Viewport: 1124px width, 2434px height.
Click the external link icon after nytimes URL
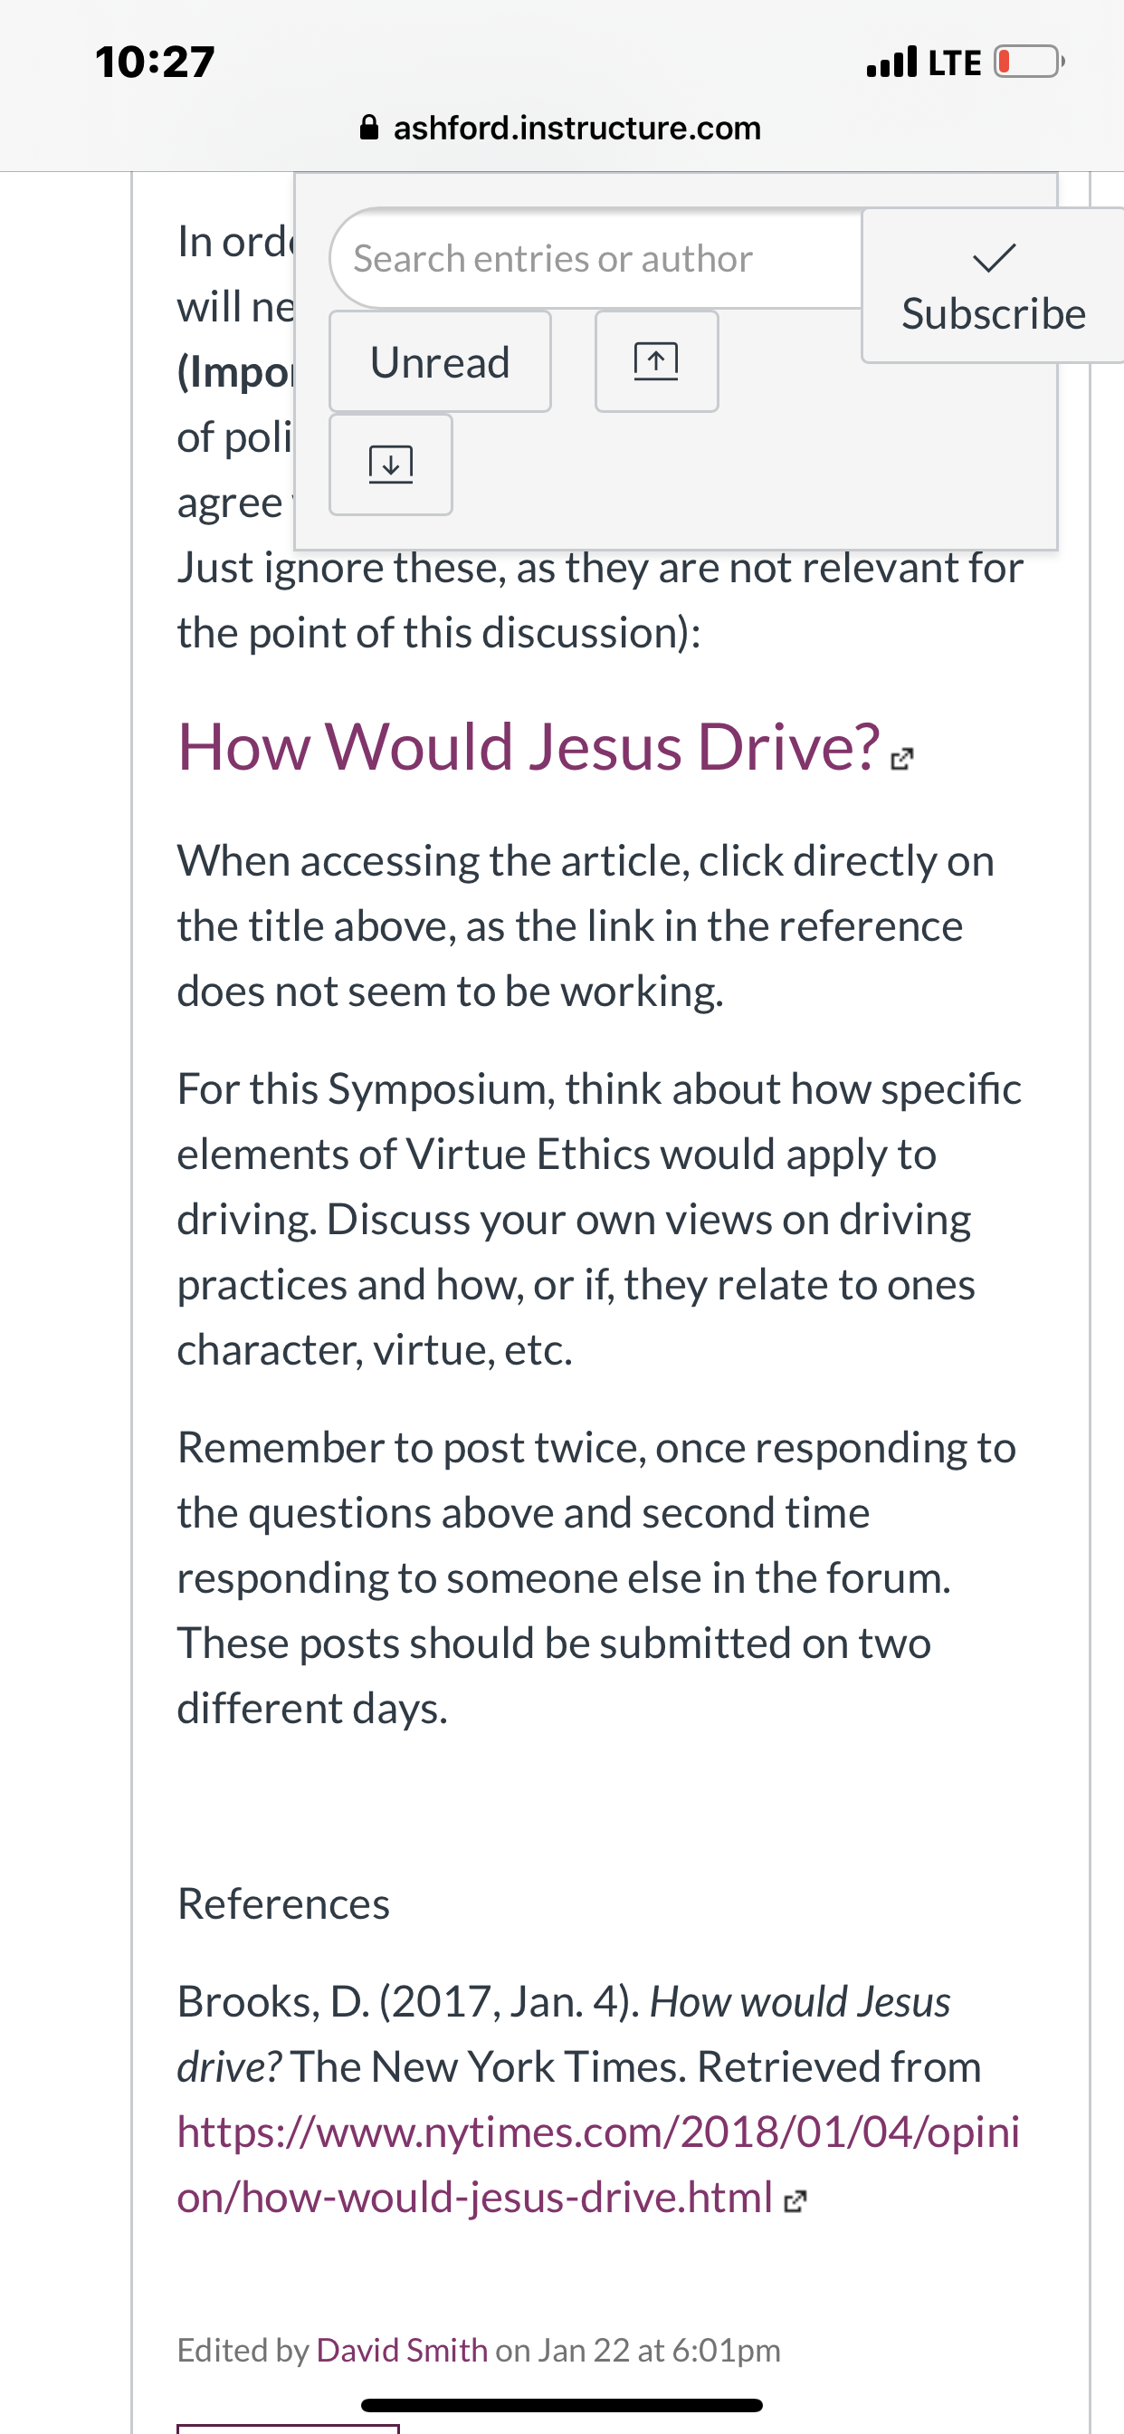[795, 2200]
